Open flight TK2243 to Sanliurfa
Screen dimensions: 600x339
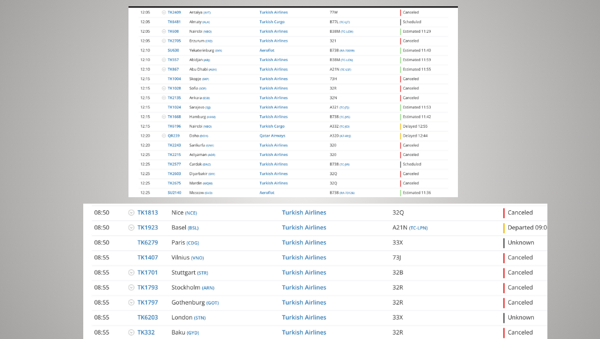174,145
